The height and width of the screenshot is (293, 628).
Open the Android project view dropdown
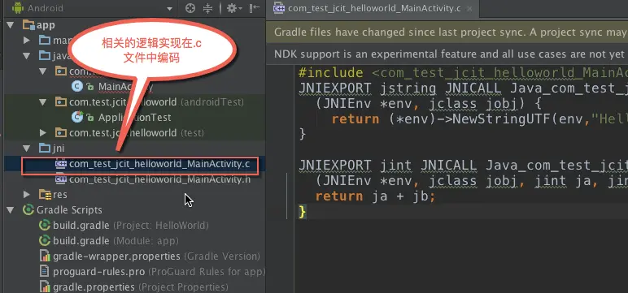(169, 8)
